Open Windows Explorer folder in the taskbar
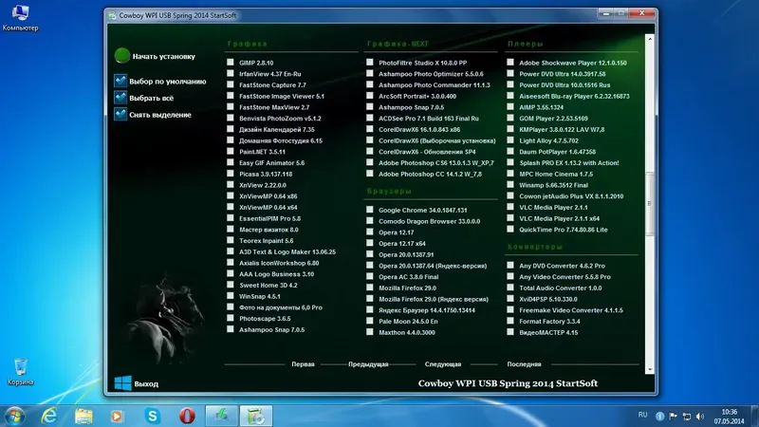Image resolution: width=759 pixels, height=427 pixels. click(83, 416)
